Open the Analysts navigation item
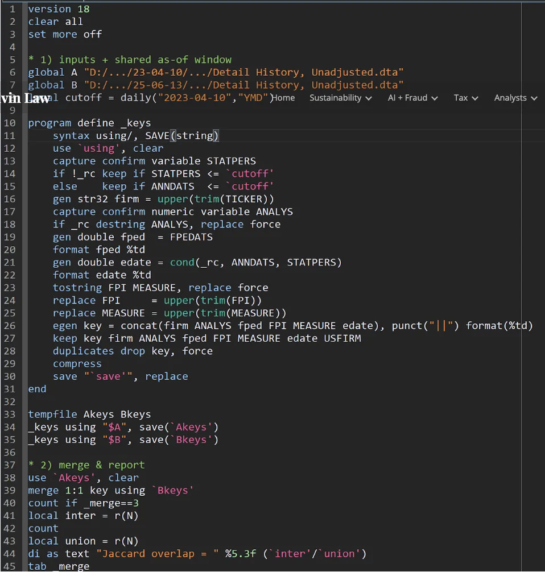The width and height of the screenshot is (545, 572). (510, 98)
